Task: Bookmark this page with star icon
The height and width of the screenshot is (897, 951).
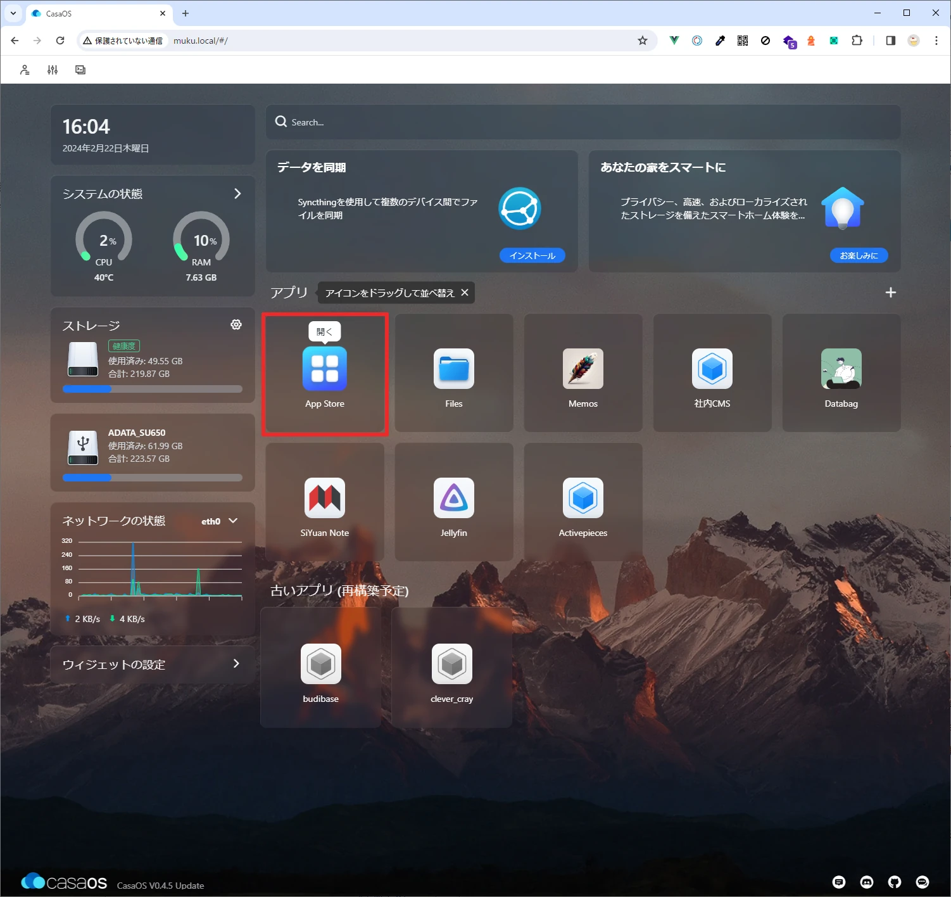Action: click(x=643, y=41)
